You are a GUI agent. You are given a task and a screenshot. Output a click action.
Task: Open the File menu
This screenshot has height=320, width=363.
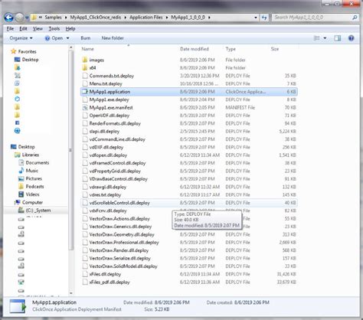click(x=10, y=28)
